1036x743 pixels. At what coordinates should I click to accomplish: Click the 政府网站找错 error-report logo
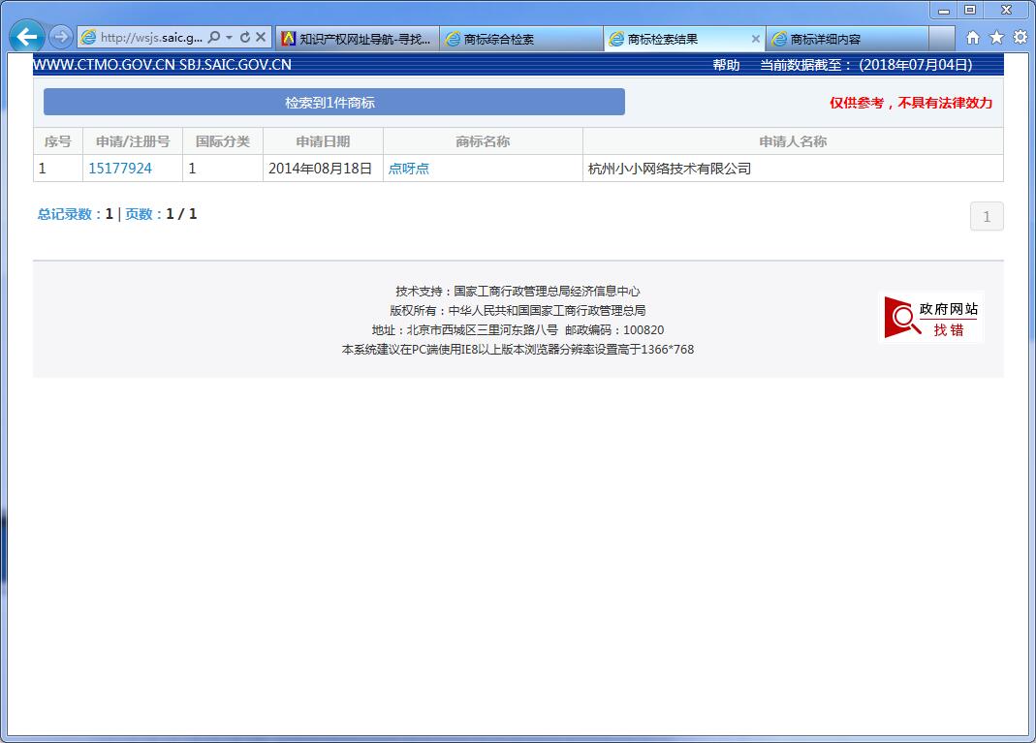point(930,314)
